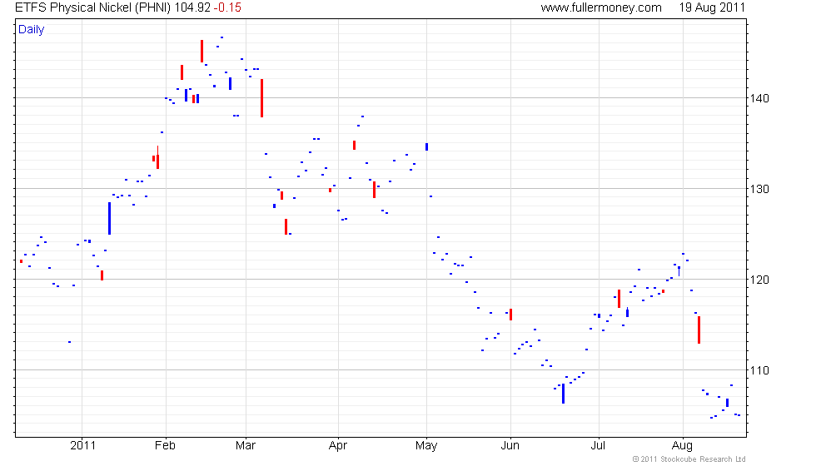This screenshot has width=816, height=466.
Task: Click the 130 price axis label
Action: click(x=759, y=190)
